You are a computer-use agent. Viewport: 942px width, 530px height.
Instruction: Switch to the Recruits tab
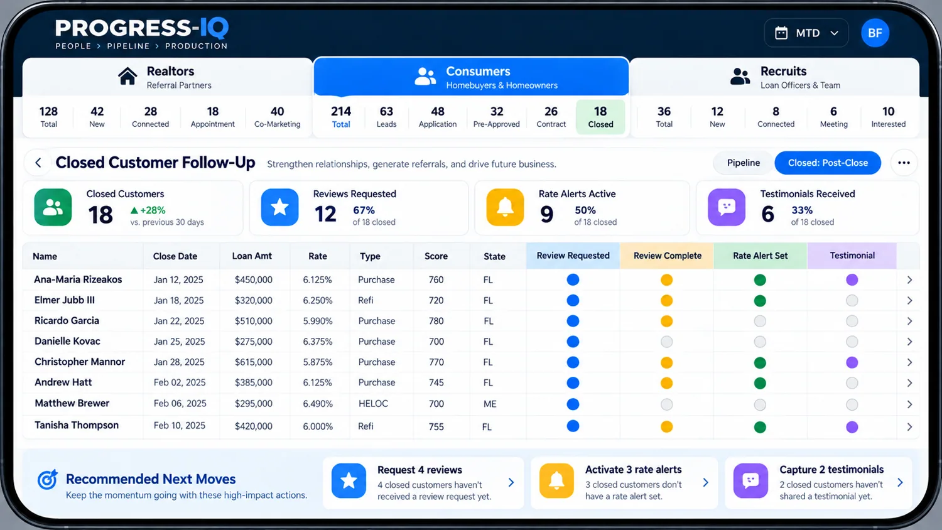pos(775,77)
